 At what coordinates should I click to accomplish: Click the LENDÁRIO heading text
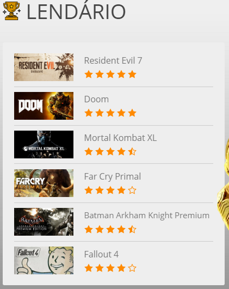(x=76, y=10)
